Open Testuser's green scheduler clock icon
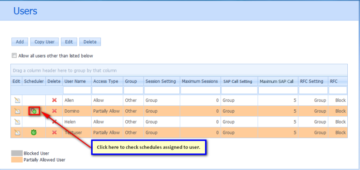The image size is (360, 170). click(34, 132)
